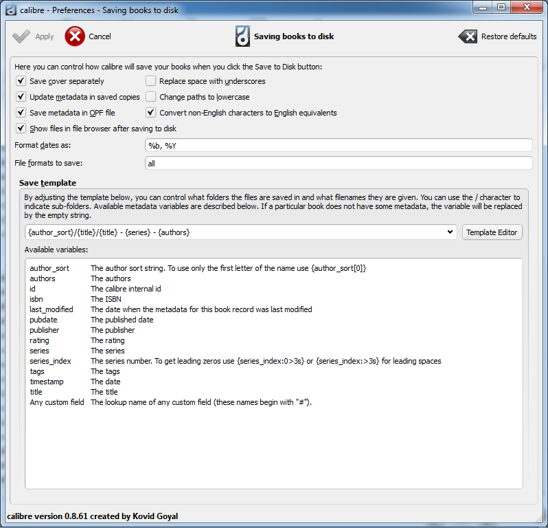Viewport: 548px width, 528px height.
Task: Enable Change paths to lowercase
Action: click(150, 97)
